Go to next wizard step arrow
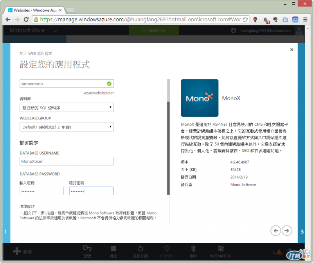The image size is (313, 263). [287, 231]
